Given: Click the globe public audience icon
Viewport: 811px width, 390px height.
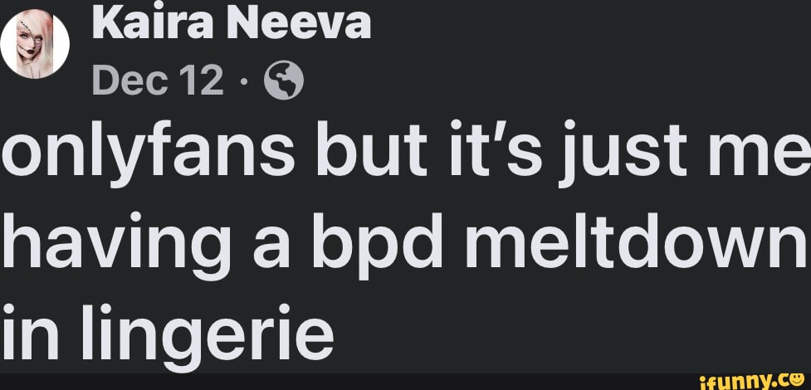Looking at the screenshot, I should (x=283, y=80).
